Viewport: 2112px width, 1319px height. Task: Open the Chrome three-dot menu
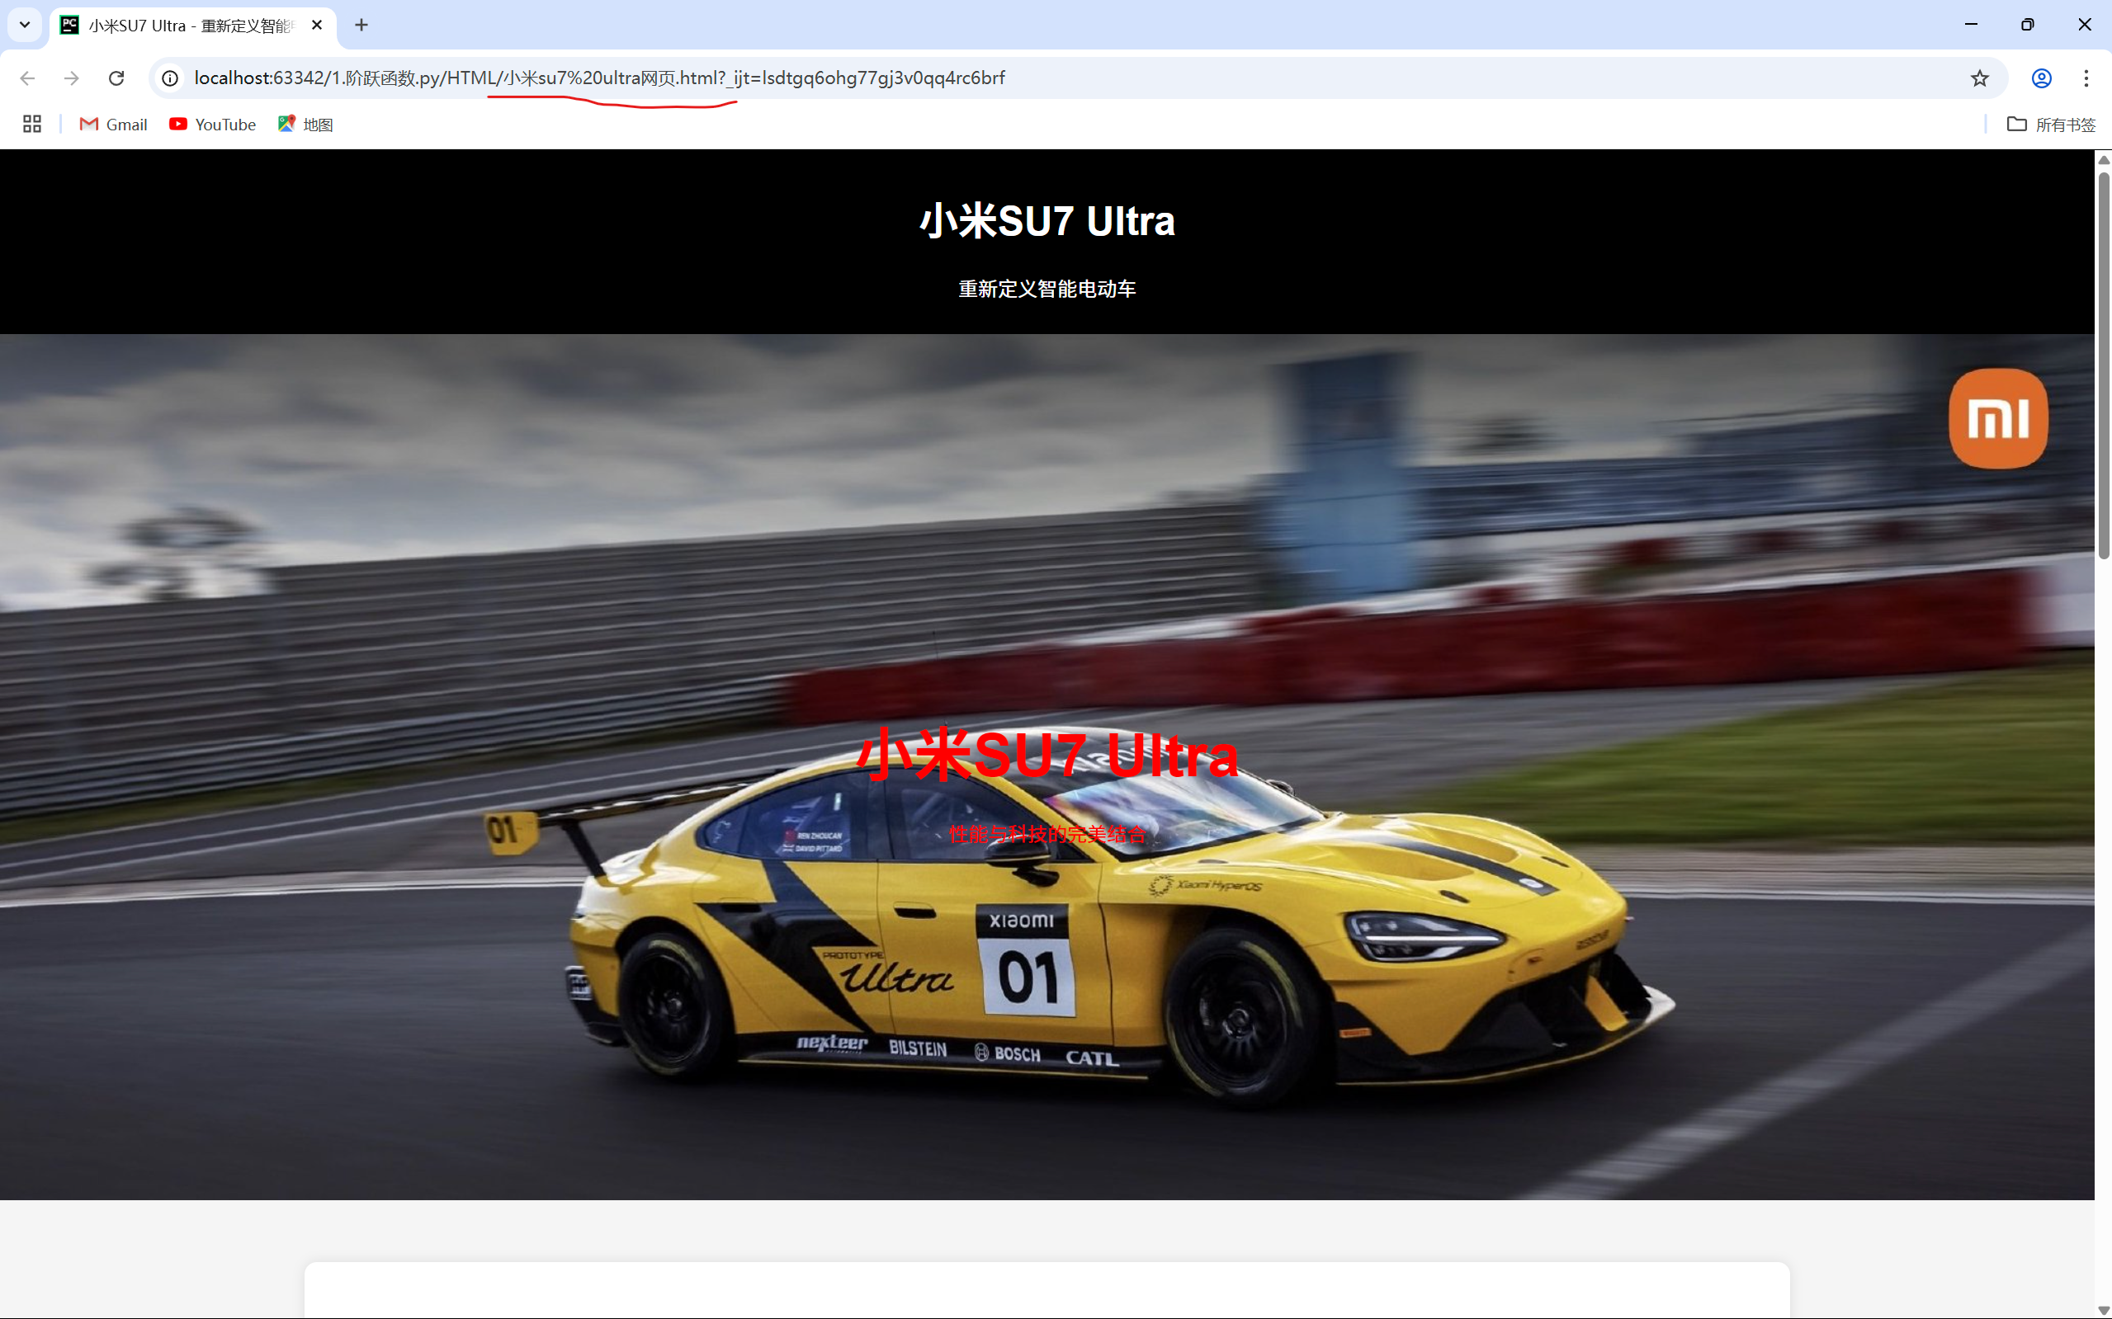(x=2086, y=78)
